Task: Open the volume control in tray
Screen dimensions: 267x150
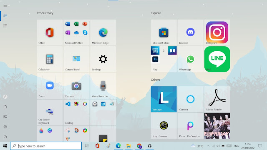Action: (x=218, y=146)
